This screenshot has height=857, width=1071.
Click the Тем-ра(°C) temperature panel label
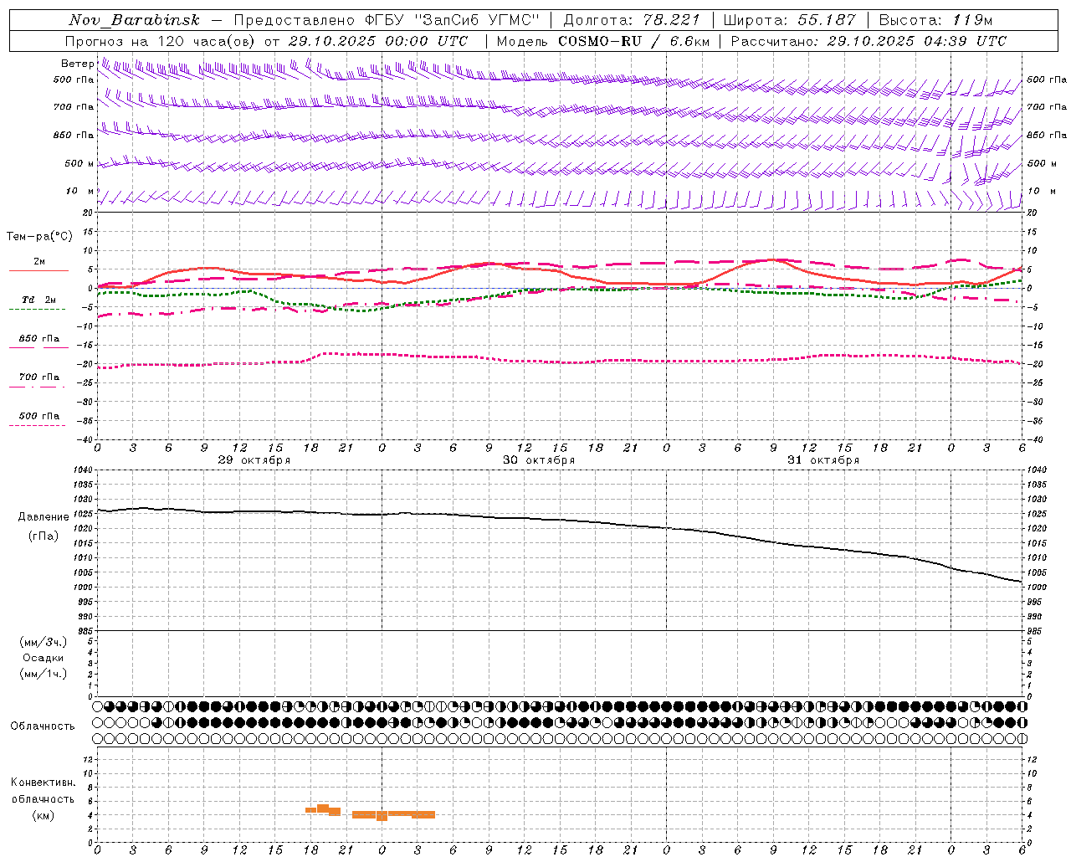click(40, 237)
